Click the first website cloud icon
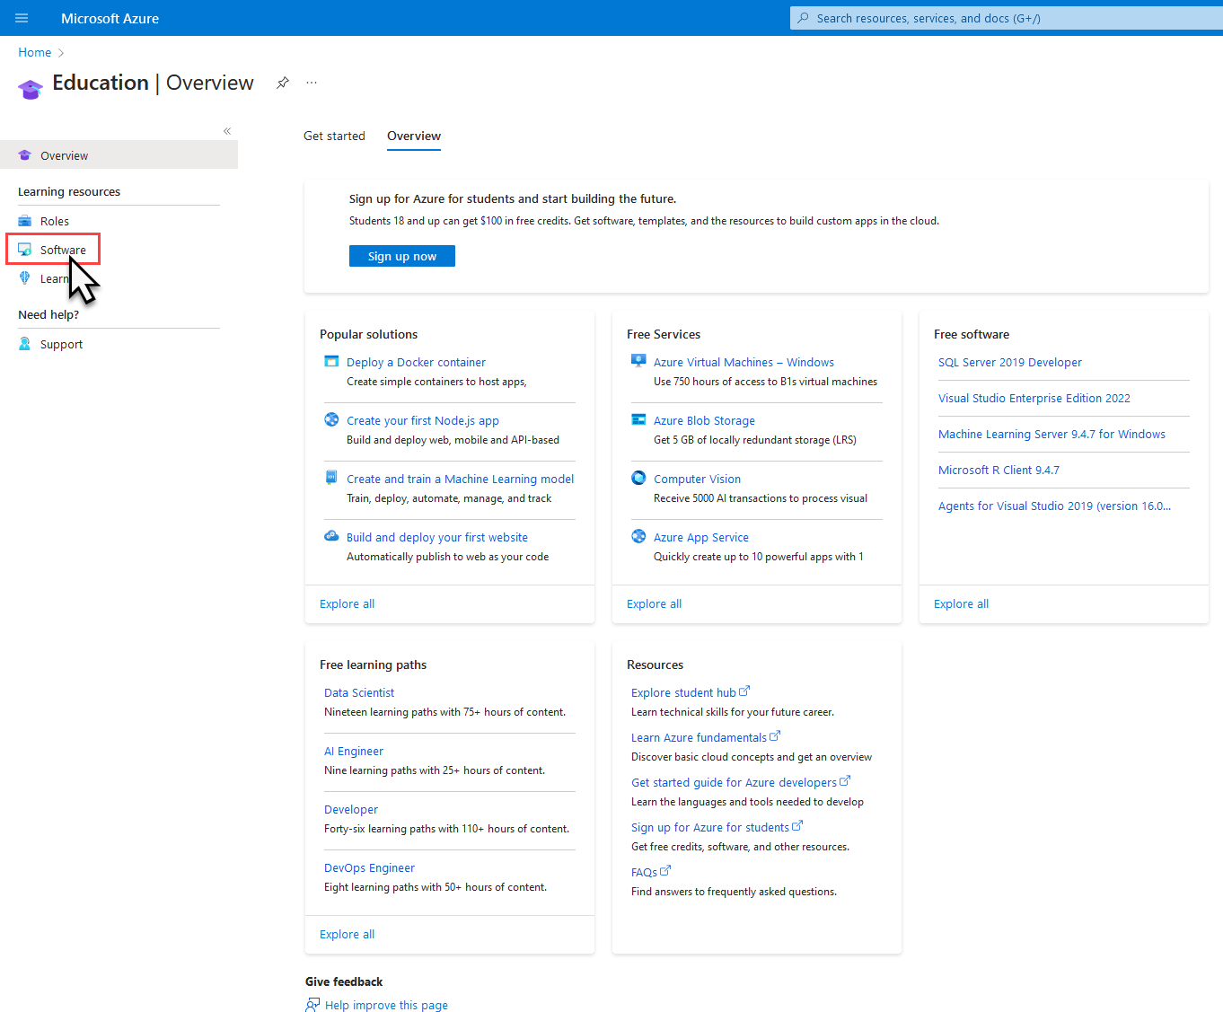 pyautogui.click(x=331, y=536)
